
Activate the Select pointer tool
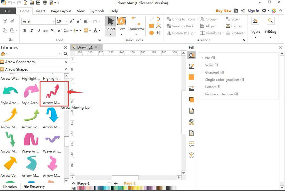tap(110, 26)
